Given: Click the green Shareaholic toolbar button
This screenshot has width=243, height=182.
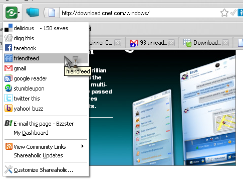Looking at the screenshot, I should point(12,13).
